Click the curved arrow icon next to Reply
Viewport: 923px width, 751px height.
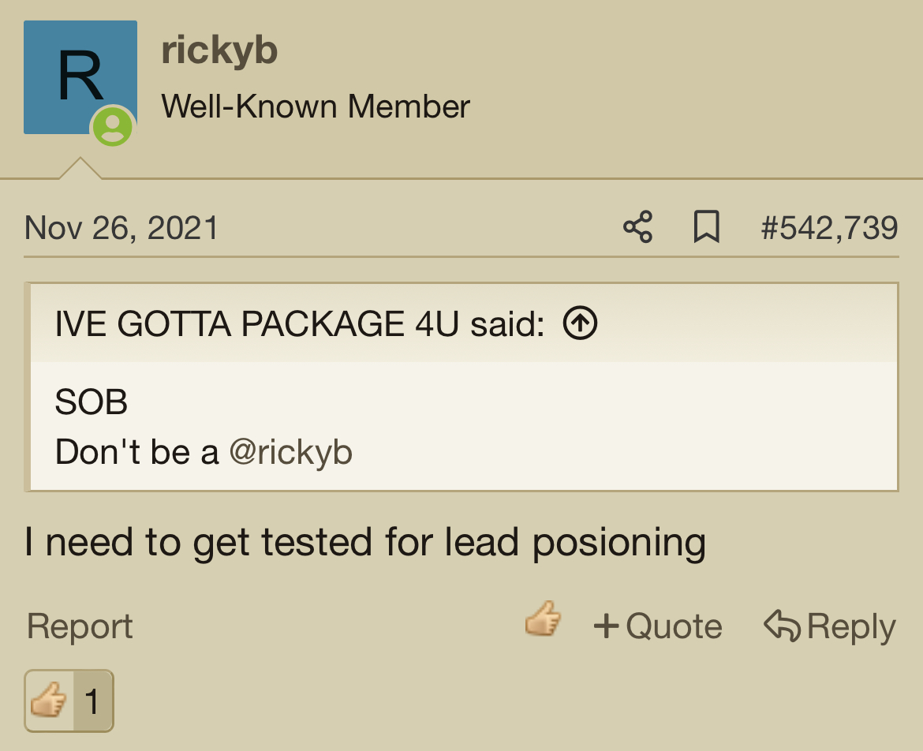tap(782, 625)
